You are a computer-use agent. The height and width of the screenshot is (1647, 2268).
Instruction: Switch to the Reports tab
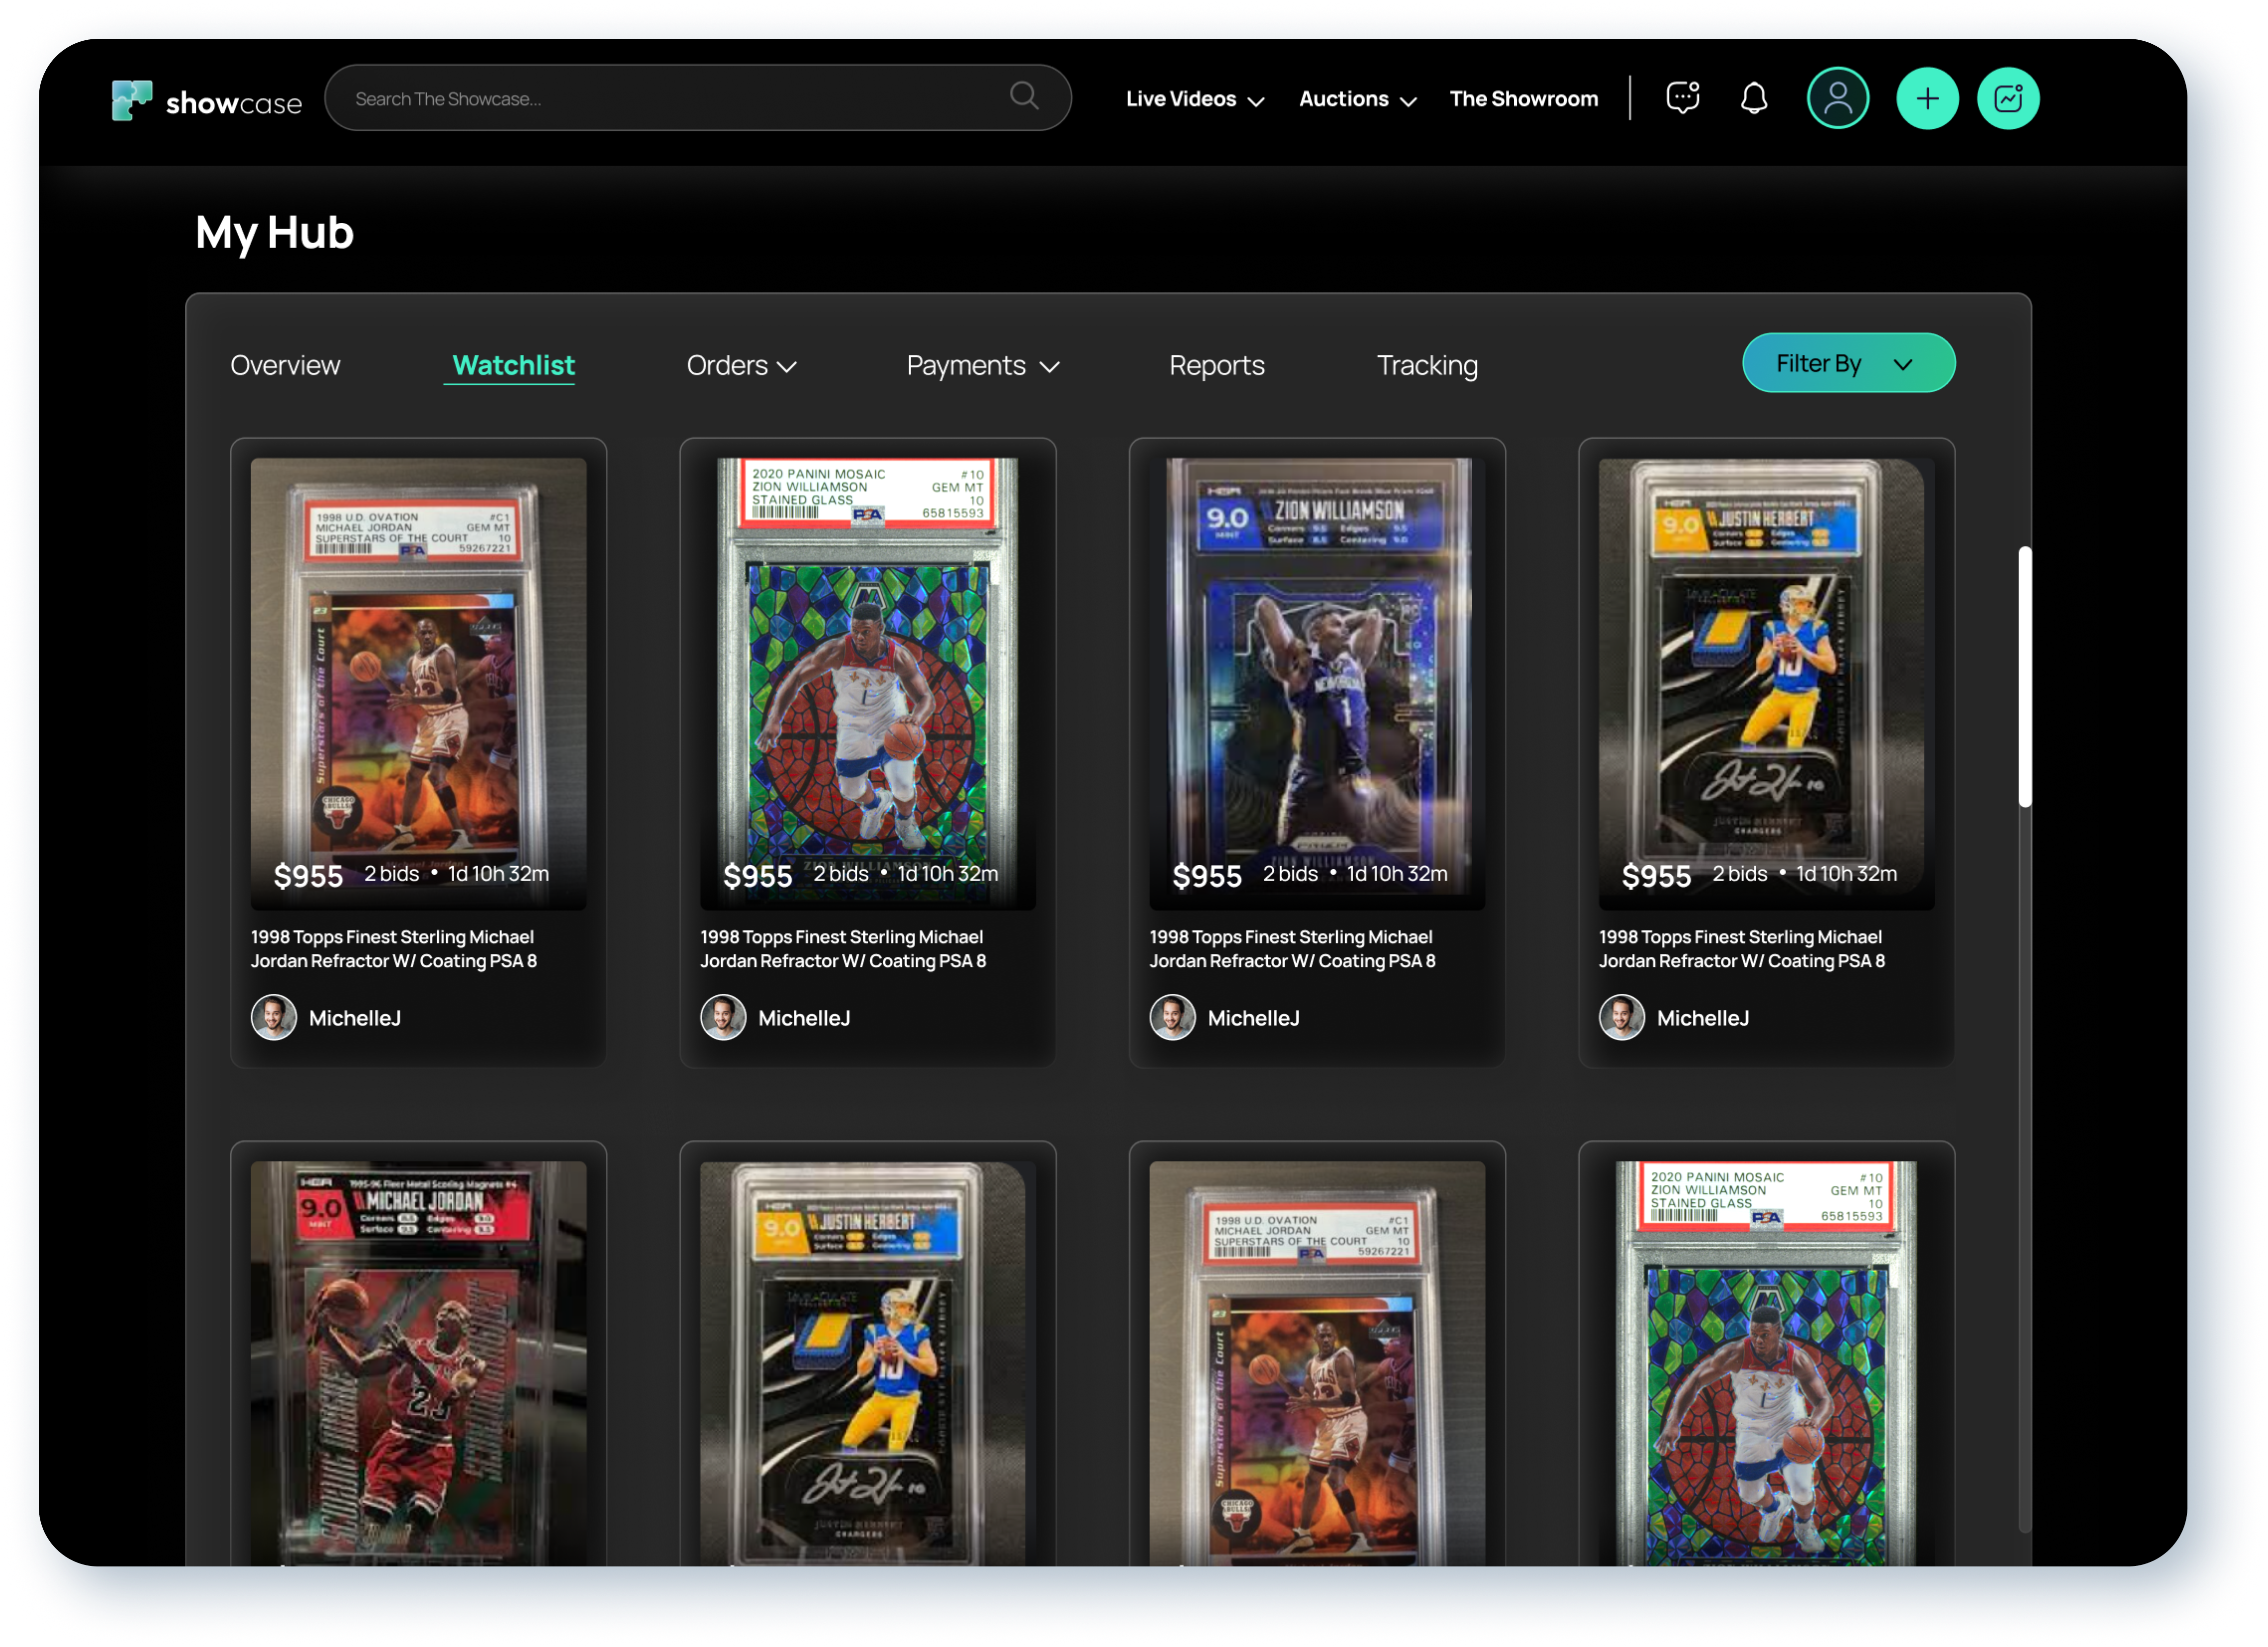(1216, 365)
